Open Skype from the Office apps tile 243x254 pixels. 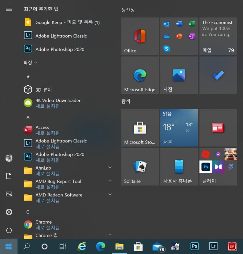167,49
